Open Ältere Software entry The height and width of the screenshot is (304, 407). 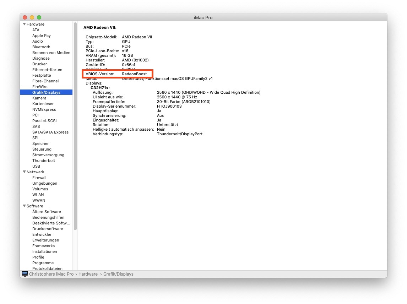[x=47, y=212]
